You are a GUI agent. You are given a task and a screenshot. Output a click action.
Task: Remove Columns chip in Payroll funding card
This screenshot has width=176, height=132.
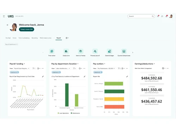[18, 72]
